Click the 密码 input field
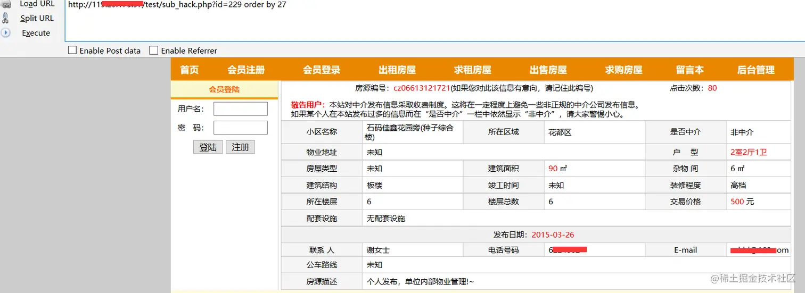Image resolution: width=805 pixels, height=293 pixels. click(x=241, y=128)
